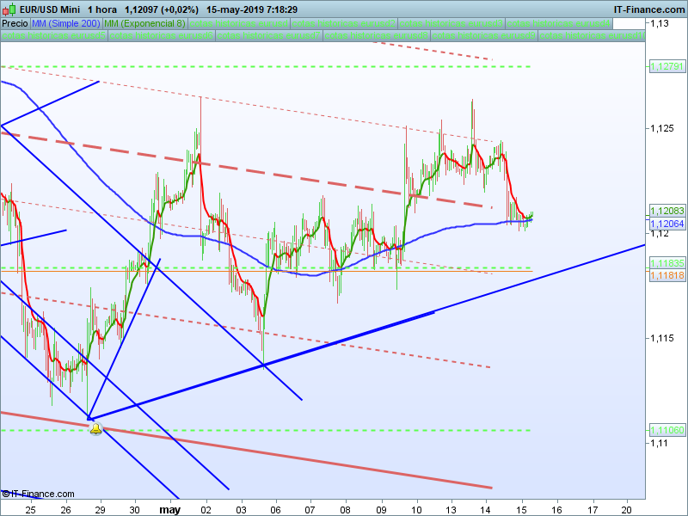Select the 1,12791 price level tag
Screen dimensions: 688x516
point(667,67)
